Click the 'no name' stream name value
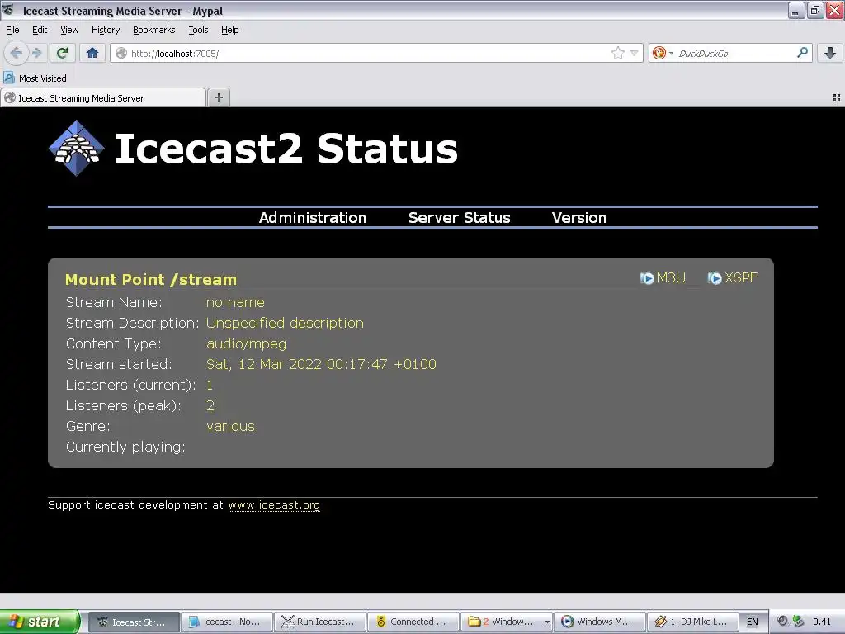The width and height of the screenshot is (845, 634). point(235,302)
